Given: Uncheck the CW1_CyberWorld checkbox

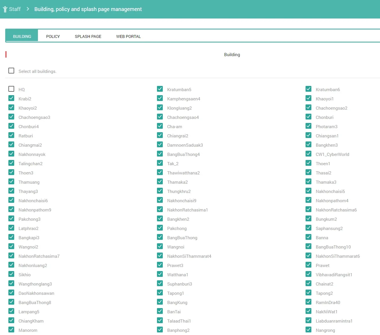Looking at the screenshot, I should [x=308, y=154].
